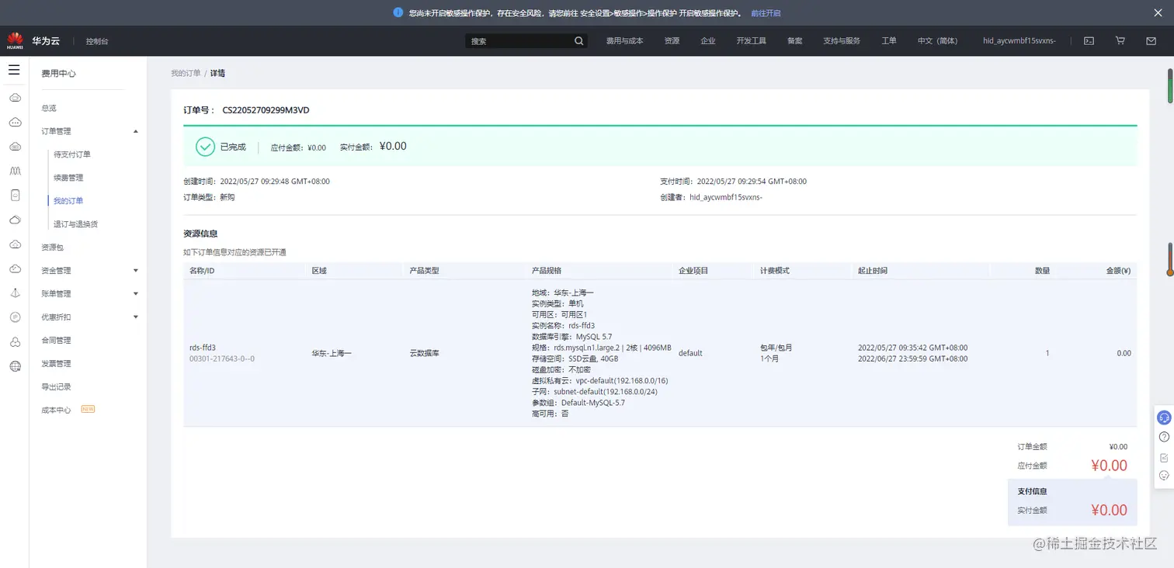Open the smiley satisfaction survey icon
Screen dimensions: 1174x568
pyautogui.click(x=1164, y=476)
